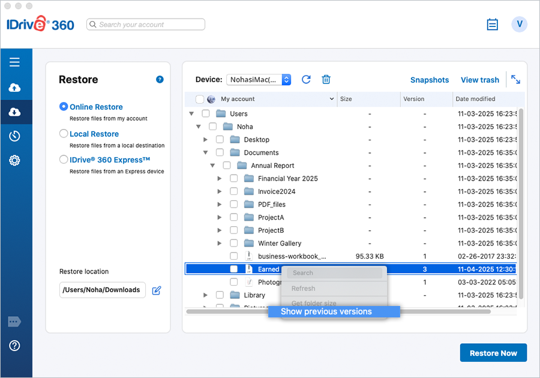Click the Restore Now button
Viewport: 540px width, 378px height.
(493, 353)
